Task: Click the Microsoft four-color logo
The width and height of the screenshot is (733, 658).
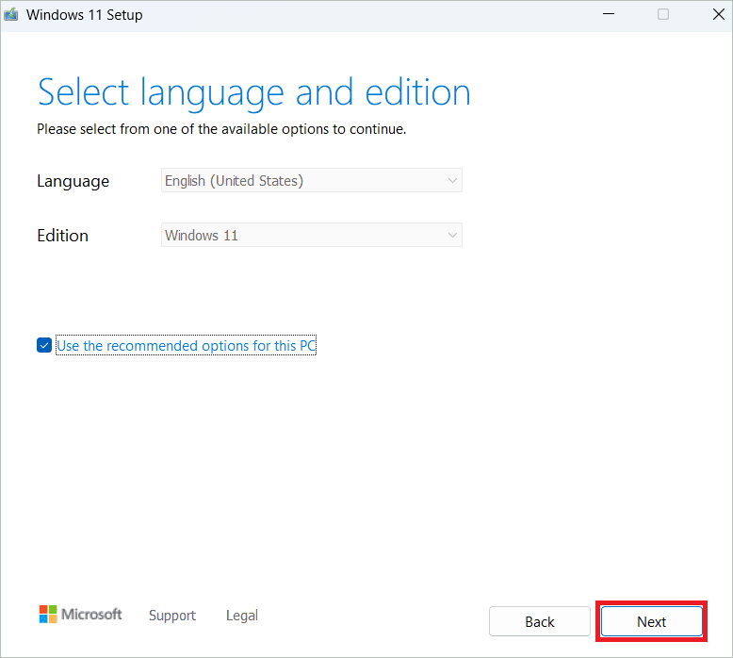Action: point(48,614)
